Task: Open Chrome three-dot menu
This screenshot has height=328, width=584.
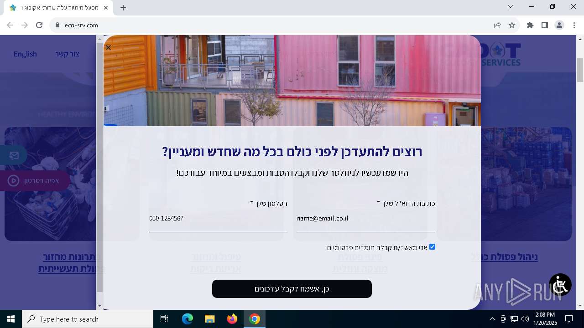Action: (x=574, y=25)
